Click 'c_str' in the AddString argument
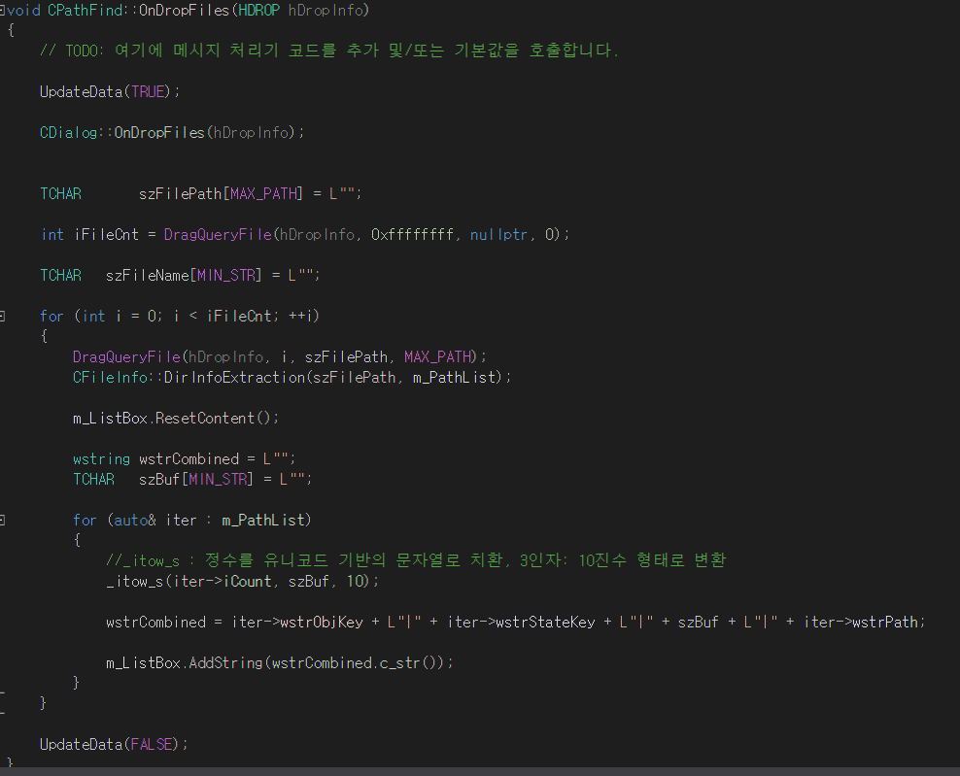 [x=399, y=662]
